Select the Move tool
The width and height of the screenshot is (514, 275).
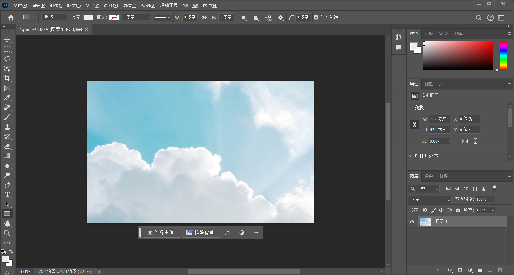(x=7, y=40)
